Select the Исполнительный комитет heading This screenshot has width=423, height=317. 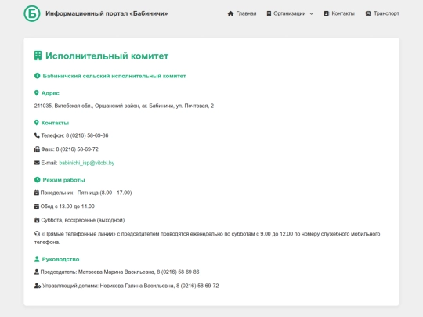pyautogui.click(x=107, y=56)
